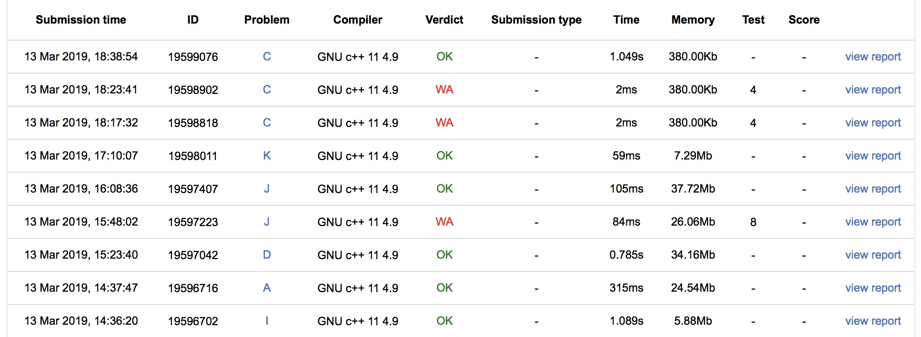Viewport: 921px width, 337px height.
Task: Open problem D link
Action: [x=267, y=255]
